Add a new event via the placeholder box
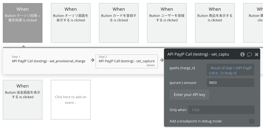The width and height of the screenshot is (263, 129). tap(71, 100)
